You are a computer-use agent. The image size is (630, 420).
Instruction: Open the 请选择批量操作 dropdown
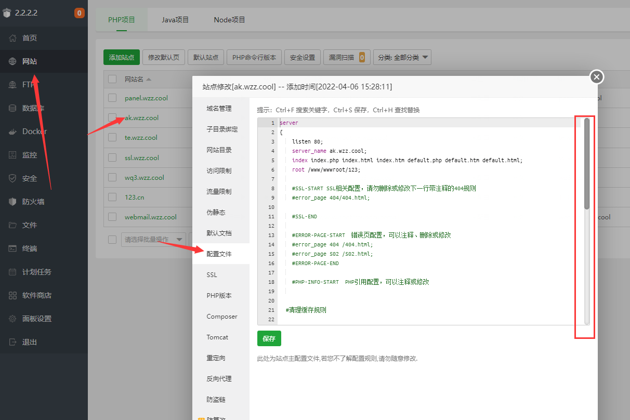153,240
